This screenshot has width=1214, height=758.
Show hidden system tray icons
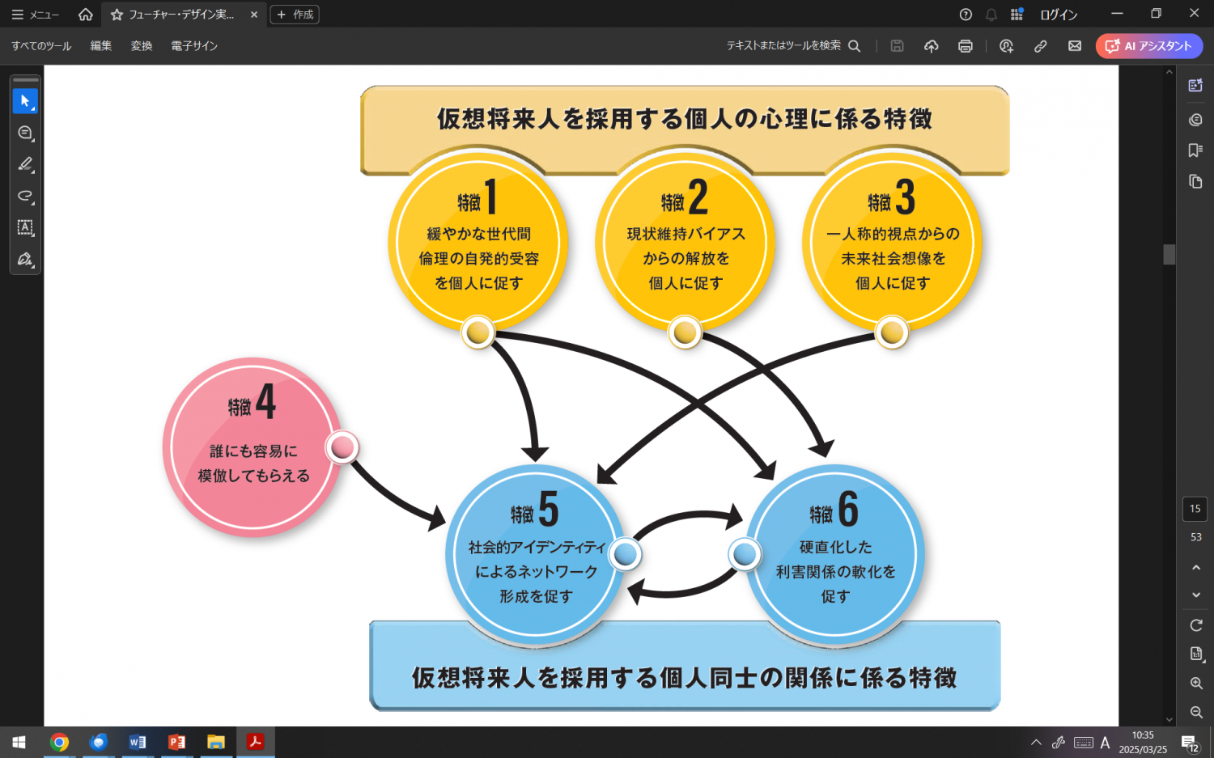1035,742
